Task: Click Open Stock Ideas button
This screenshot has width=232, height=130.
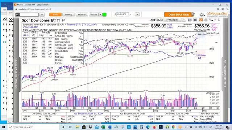Action: (179, 14)
